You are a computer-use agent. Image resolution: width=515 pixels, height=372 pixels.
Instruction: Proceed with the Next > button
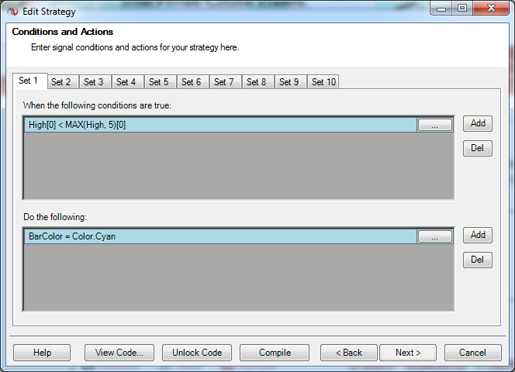pyautogui.click(x=408, y=353)
